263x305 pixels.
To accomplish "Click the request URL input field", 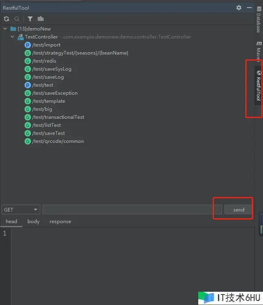I will pos(132,209).
